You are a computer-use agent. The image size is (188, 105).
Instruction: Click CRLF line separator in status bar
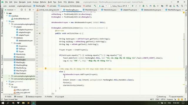coord(157,99)
